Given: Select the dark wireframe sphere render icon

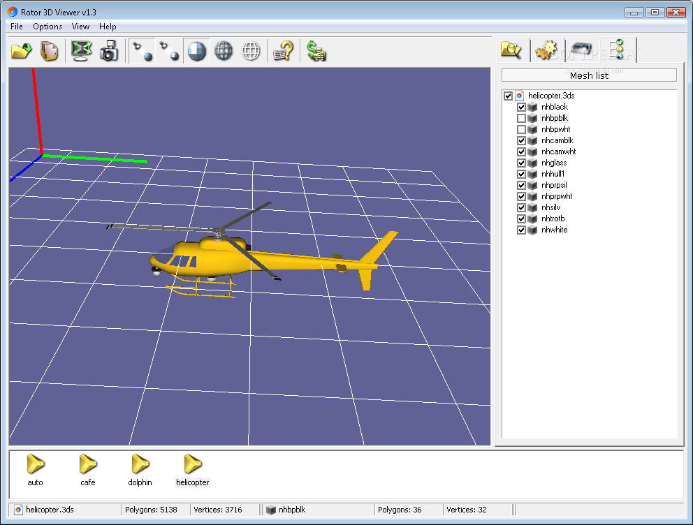Looking at the screenshot, I should (x=224, y=51).
